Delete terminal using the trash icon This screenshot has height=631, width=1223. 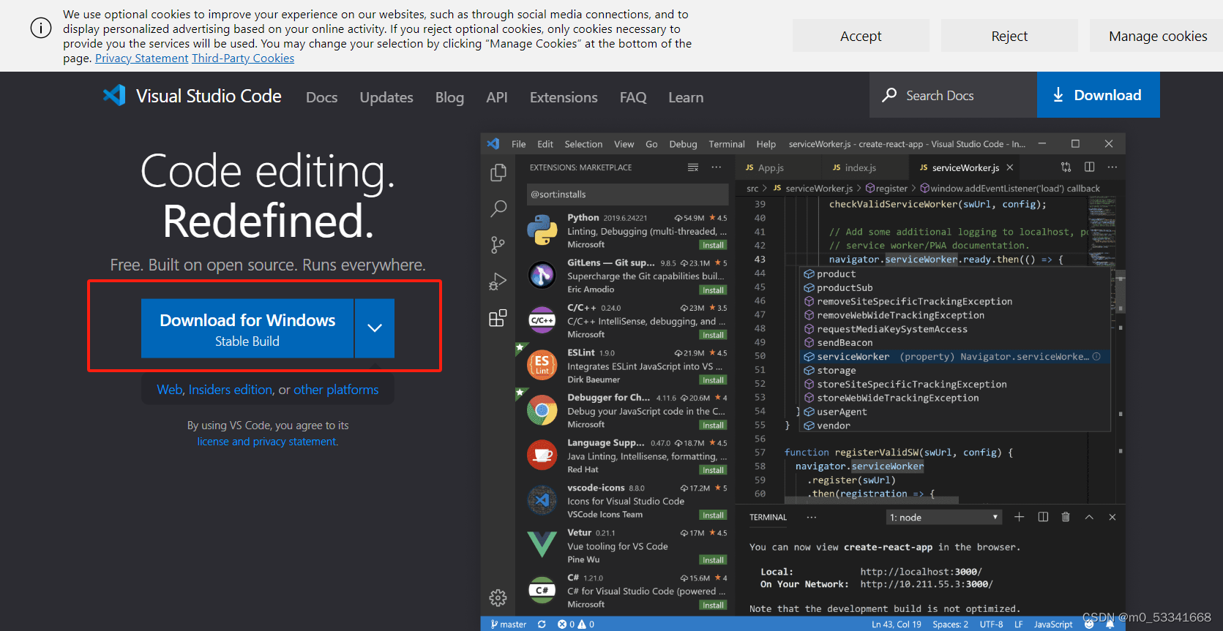pos(1066,517)
